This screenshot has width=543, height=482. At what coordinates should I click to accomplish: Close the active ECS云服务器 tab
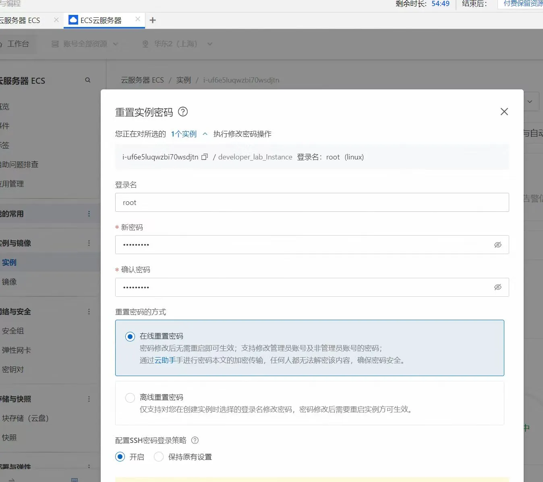pyautogui.click(x=138, y=19)
